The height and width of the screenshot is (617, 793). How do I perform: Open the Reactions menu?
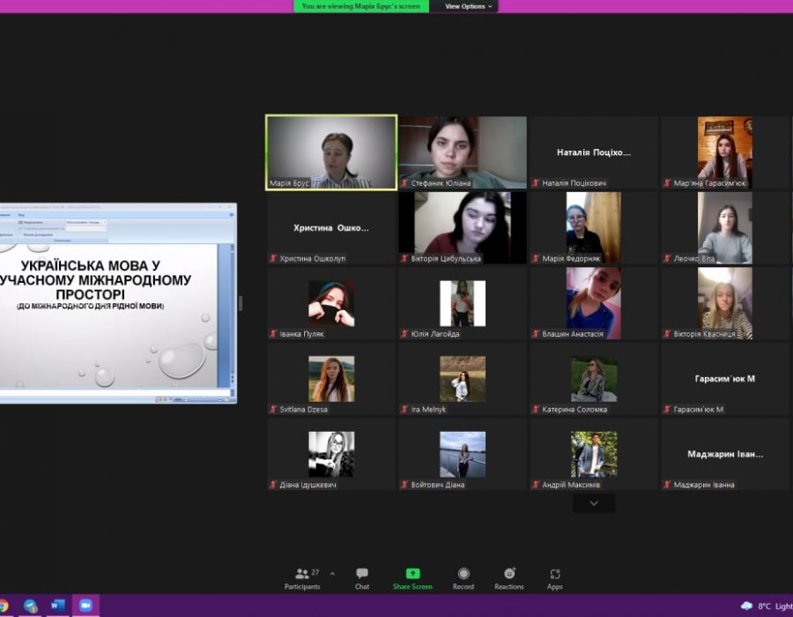pyautogui.click(x=509, y=577)
